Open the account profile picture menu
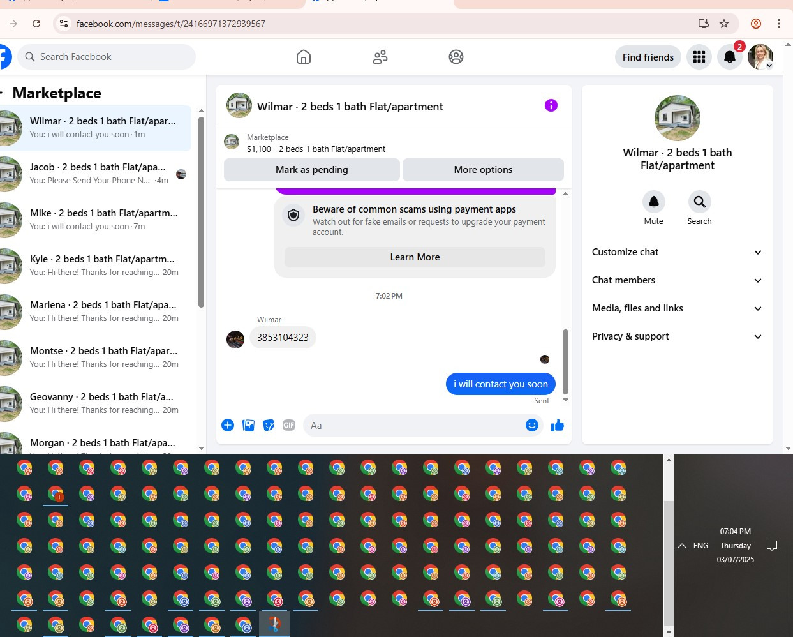The height and width of the screenshot is (637, 793). [x=760, y=57]
